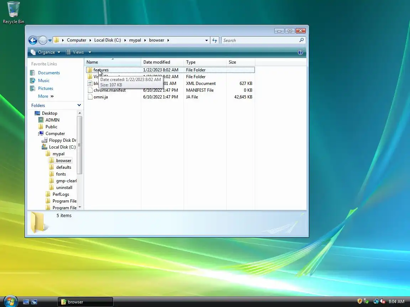Select Computer in the address breadcrumb
The image size is (410, 307).
pos(77,40)
